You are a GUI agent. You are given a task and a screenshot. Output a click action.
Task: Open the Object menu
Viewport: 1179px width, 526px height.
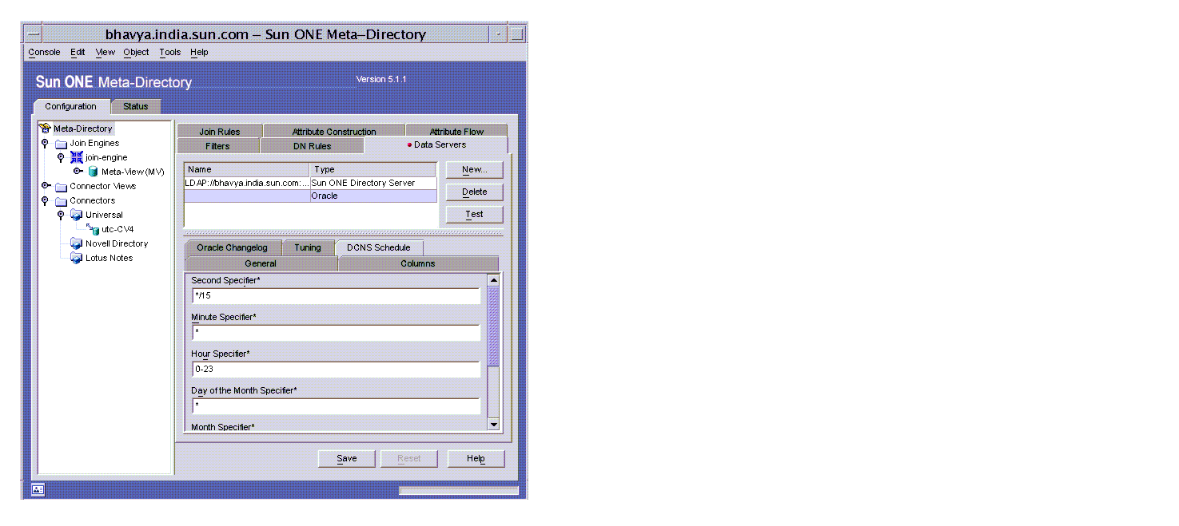[136, 53]
